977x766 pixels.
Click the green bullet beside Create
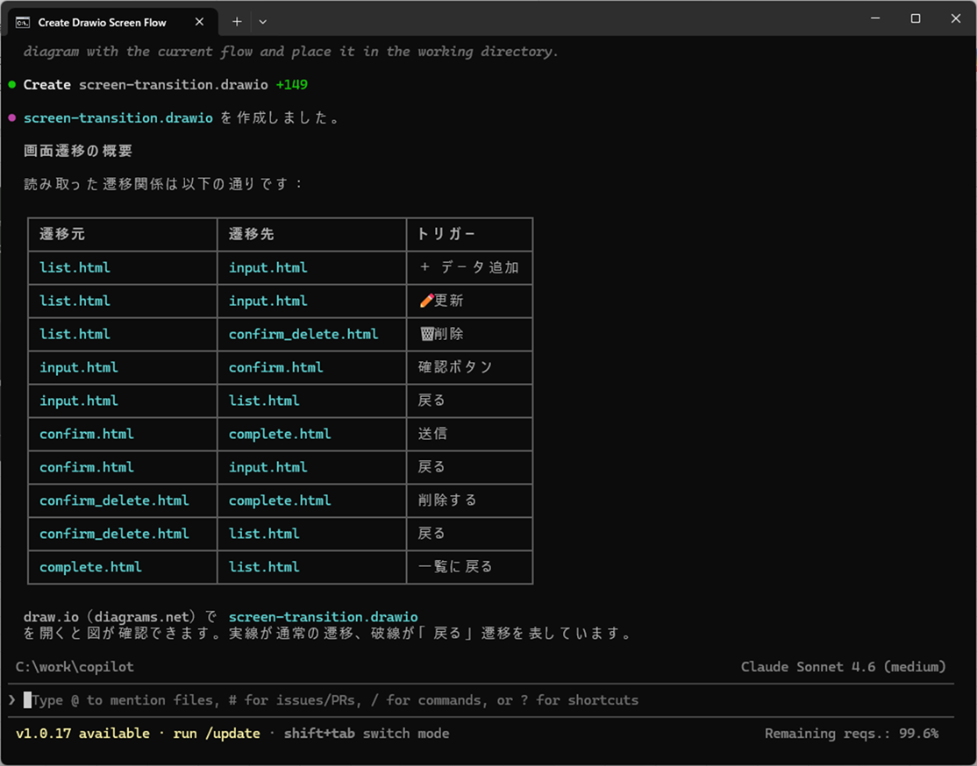click(12, 85)
